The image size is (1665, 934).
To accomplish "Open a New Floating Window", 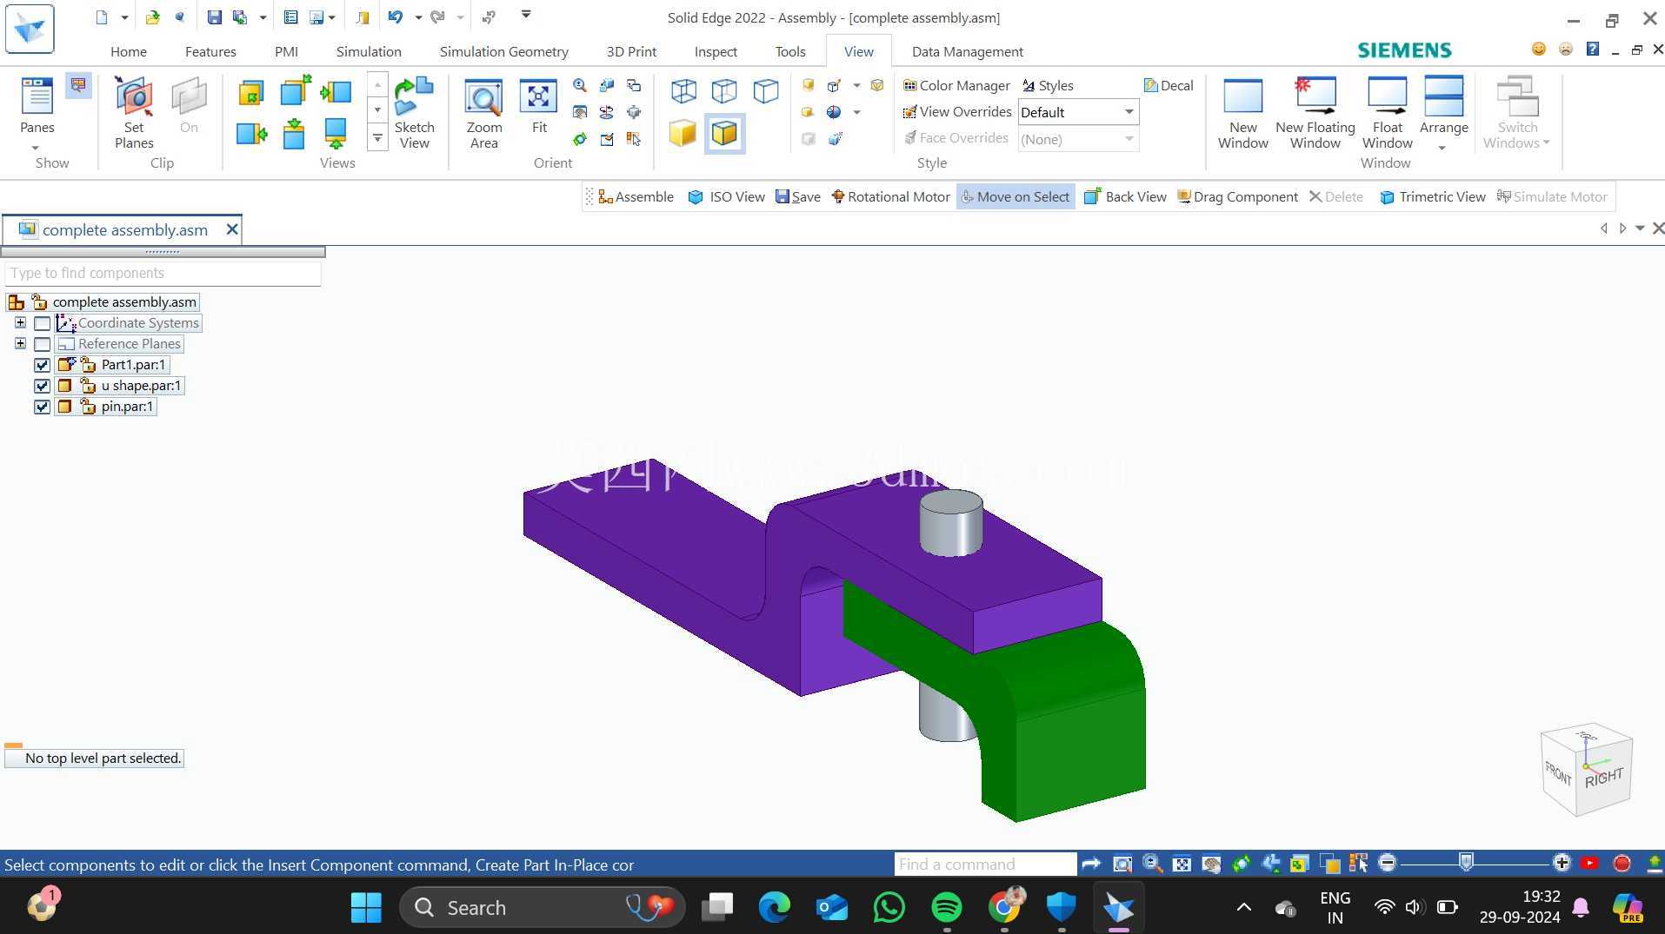I will click(x=1315, y=113).
